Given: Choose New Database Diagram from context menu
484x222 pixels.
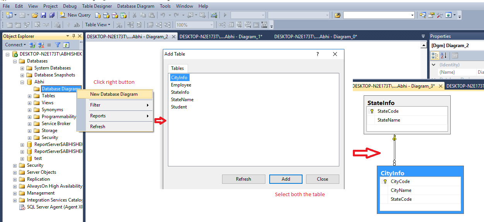Looking at the screenshot, I should tap(114, 94).
